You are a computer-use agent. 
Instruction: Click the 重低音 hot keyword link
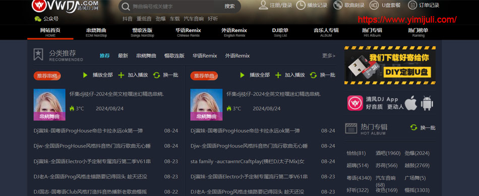(144, 19)
